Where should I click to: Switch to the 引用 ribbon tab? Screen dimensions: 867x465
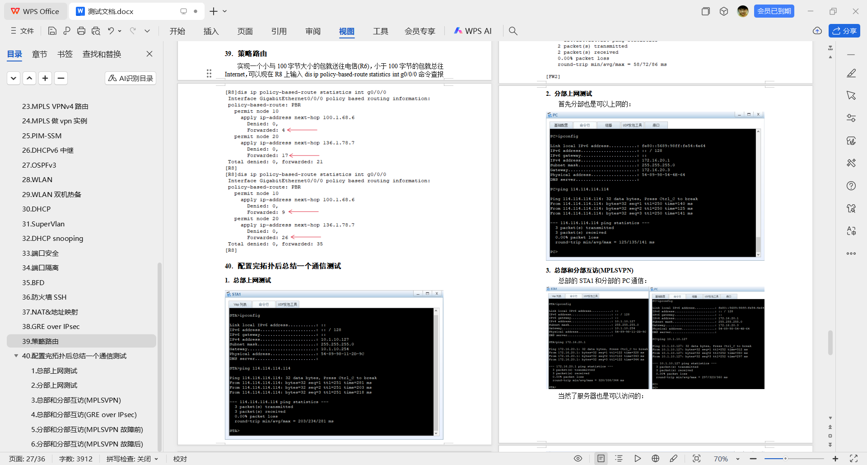[279, 31]
